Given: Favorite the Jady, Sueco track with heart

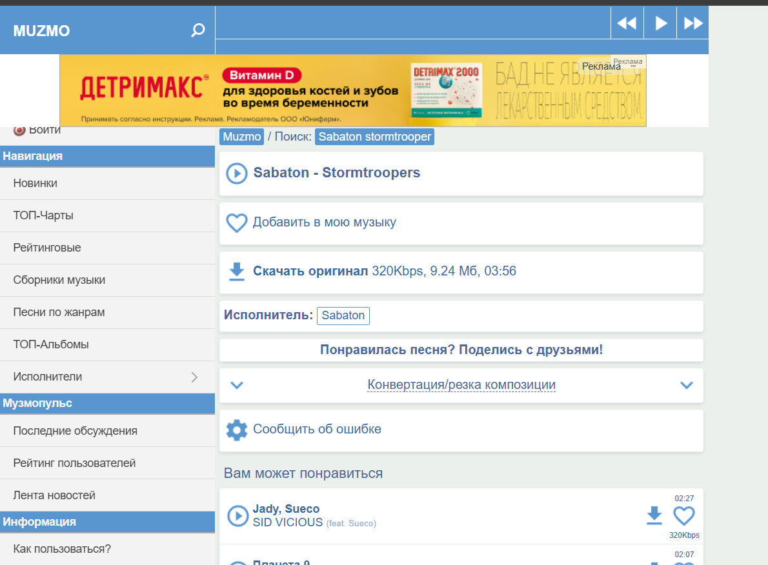Looking at the screenshot, I should pos(684,515).
